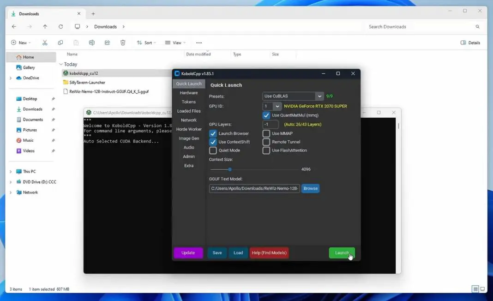
Task: Click the Save button in KoboldCpp
Action: point(217,253)
